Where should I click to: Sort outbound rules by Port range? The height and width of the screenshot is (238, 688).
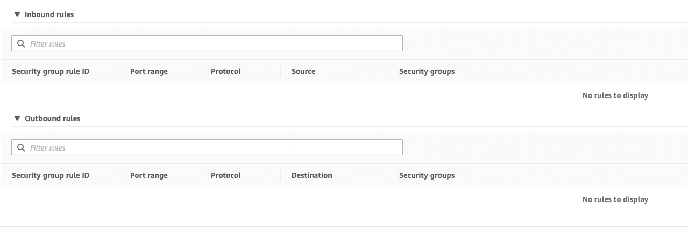[149, 175]
